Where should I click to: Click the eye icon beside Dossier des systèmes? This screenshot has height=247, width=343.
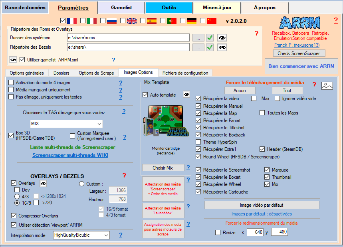click(x=222, y=38)
